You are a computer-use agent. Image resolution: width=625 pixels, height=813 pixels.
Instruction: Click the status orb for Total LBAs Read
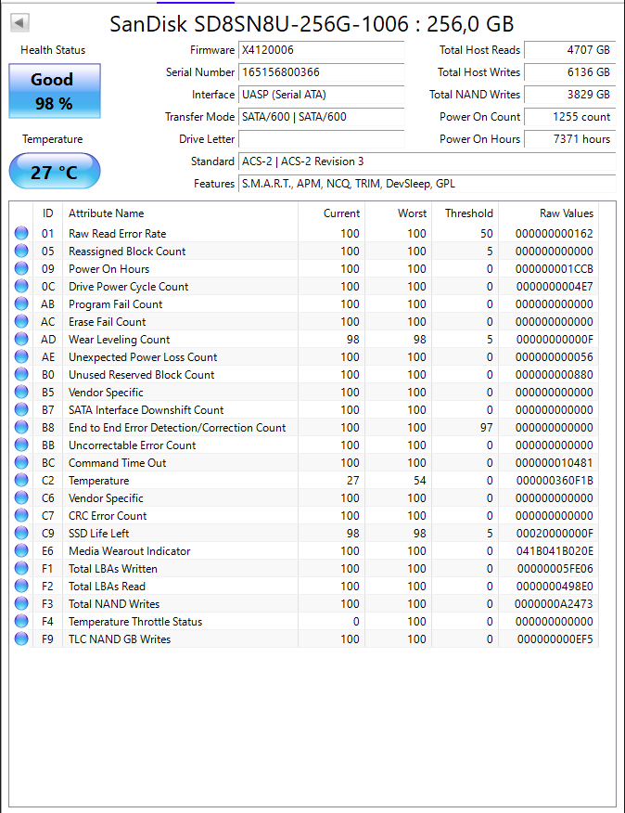[x=21, y=586]
